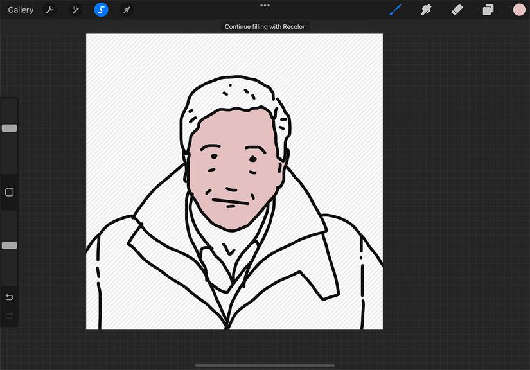Open the active color swatch

tap(518, 10)
